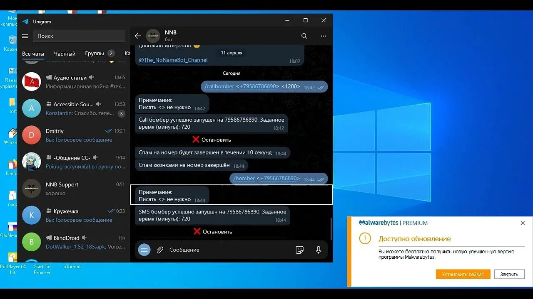Open the three-dot chat options menu
Screen dimensions: 533x299
point(323,36)
